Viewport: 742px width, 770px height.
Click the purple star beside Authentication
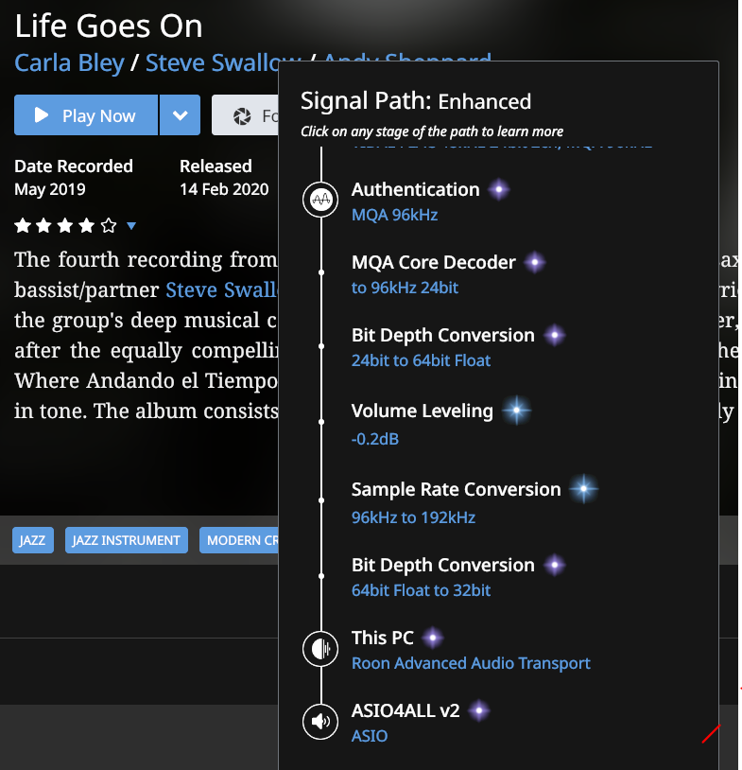[x=499, y=189]
